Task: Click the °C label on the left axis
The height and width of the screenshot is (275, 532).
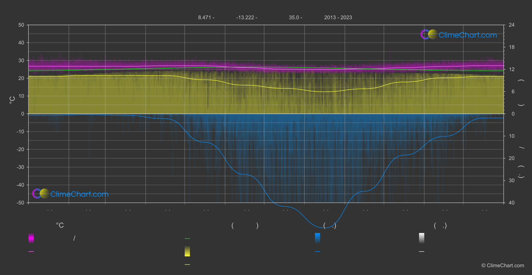Action: tap(12, 100)
